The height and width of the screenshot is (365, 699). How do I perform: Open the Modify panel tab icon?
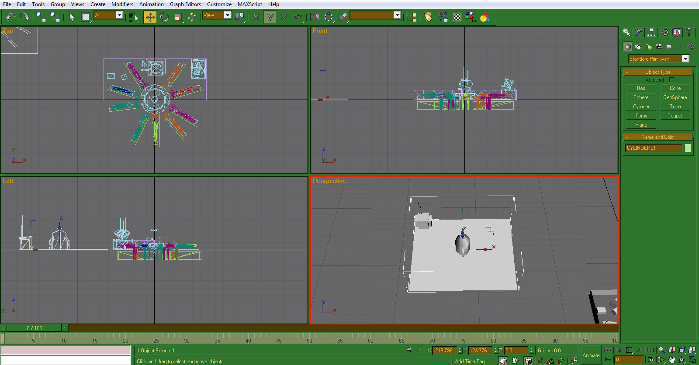(x=639, y=32)
